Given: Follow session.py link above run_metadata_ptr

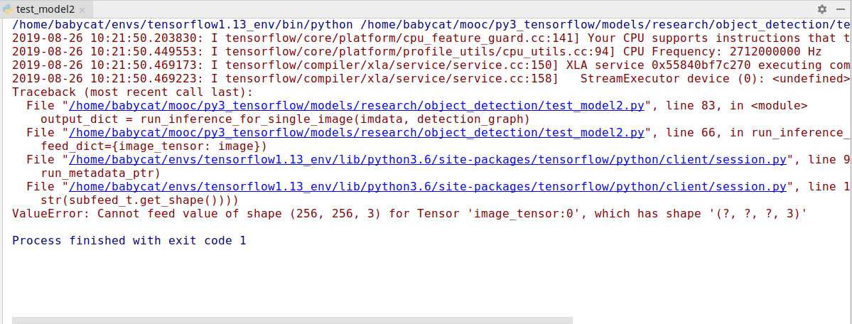Looking at the screenshot, I should 428,160.
